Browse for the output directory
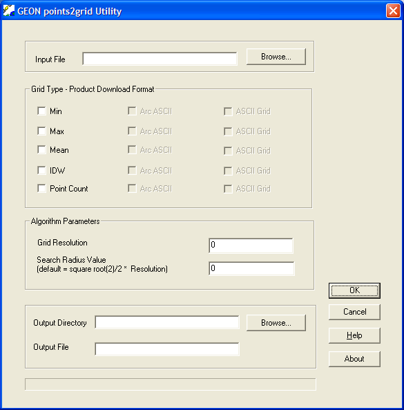The height and width of the screenshot is (410, 404). coord(276,323)
